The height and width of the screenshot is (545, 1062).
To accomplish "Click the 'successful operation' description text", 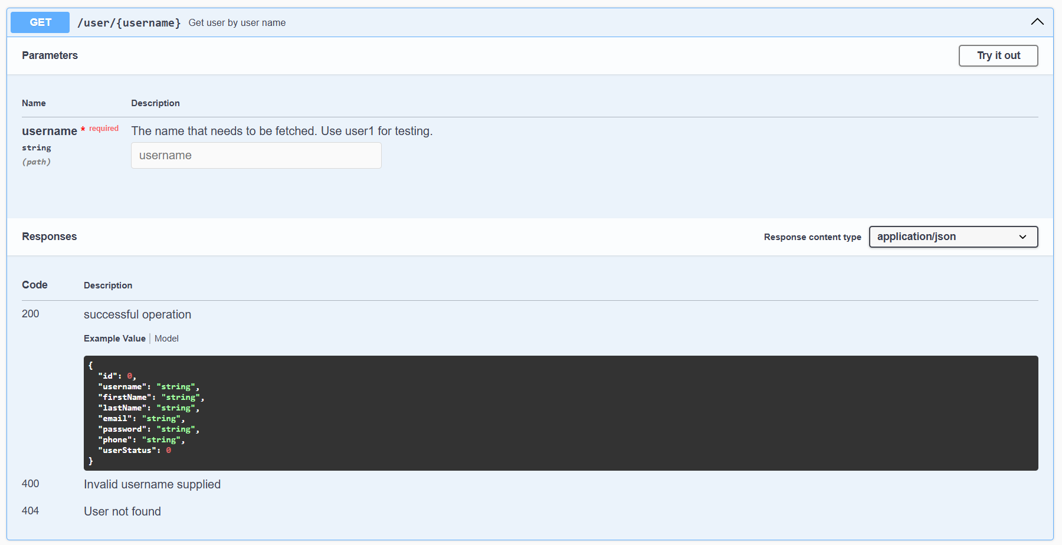I will pos(137,314).
